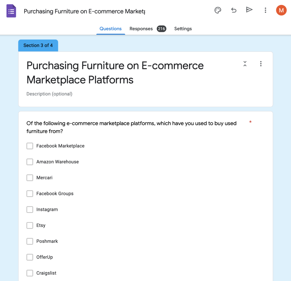The image size is (291, 281).
Task: Click the Mercari option label
Action: pyautogui.click(x=44, y=177)
